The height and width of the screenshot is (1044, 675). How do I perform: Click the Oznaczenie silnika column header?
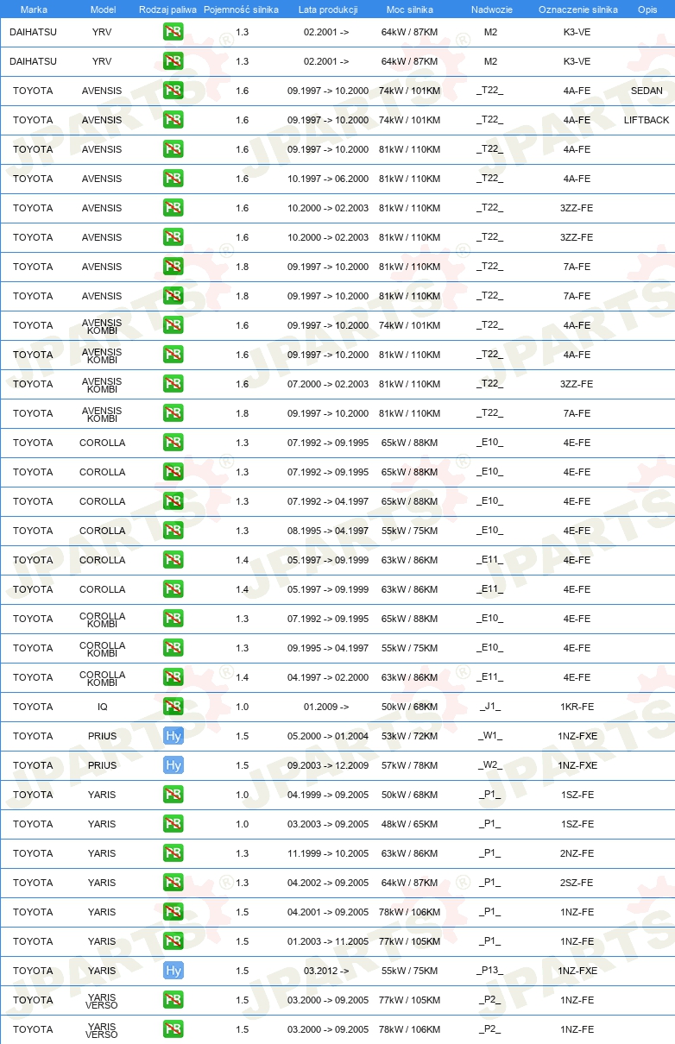click(x=577, y=9)
